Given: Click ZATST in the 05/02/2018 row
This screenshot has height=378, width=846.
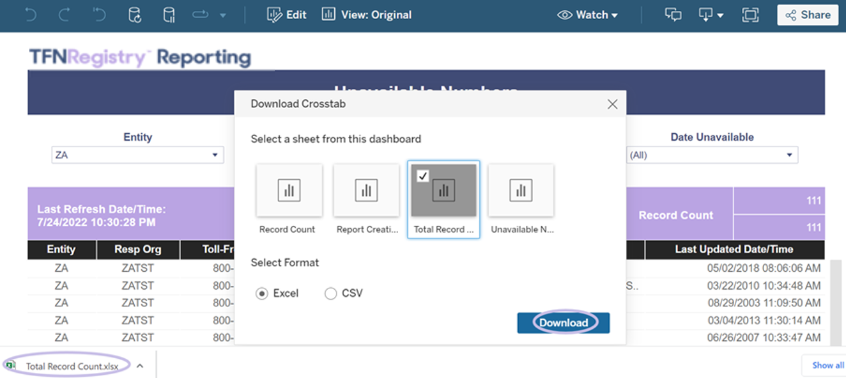Looking at the screenshot, I should point(137,269).
